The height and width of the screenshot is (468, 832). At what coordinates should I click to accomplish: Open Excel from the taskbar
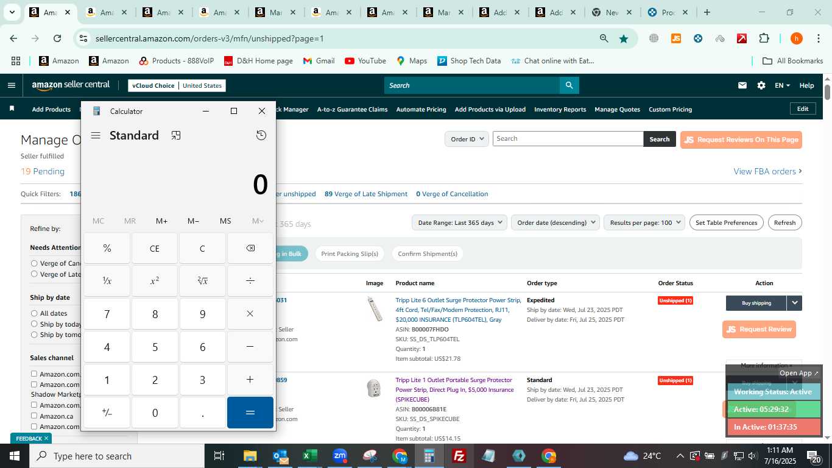[x=310, y=456]
